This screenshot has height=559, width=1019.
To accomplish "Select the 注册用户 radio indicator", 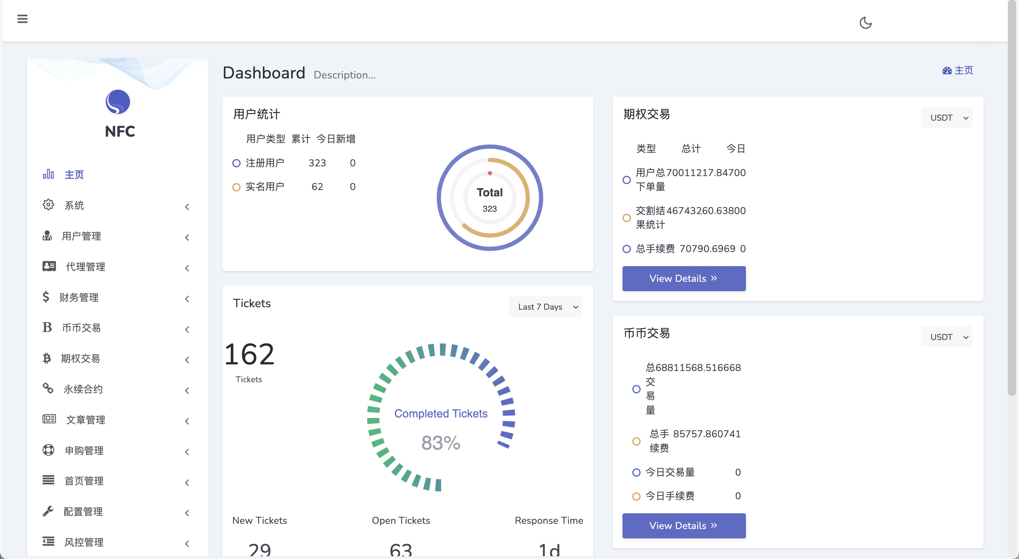I will (x=236, y=163).
